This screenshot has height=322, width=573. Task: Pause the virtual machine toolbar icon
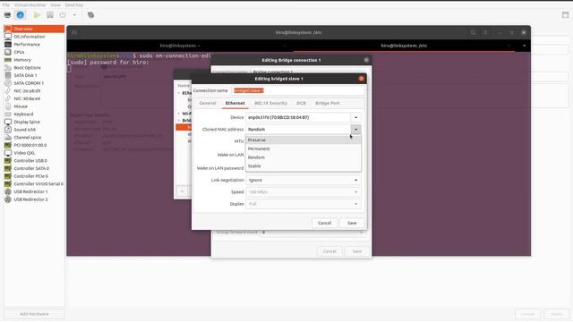pos(50,15)
